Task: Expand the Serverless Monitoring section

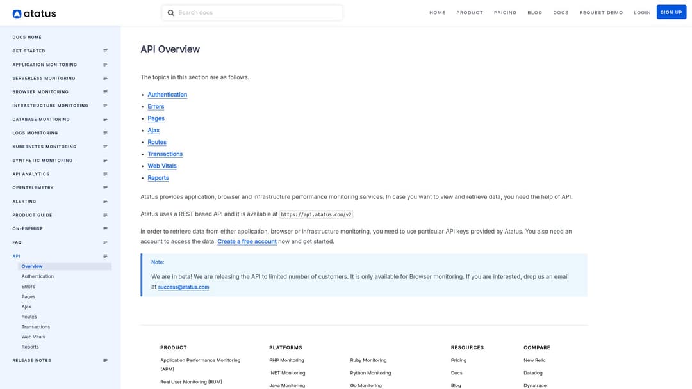Action: pos(105,79)
